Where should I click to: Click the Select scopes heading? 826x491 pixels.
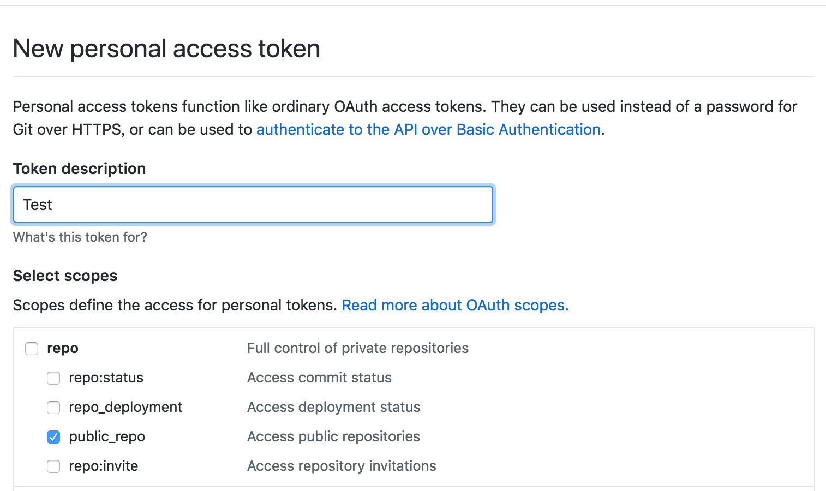[65, 276]
